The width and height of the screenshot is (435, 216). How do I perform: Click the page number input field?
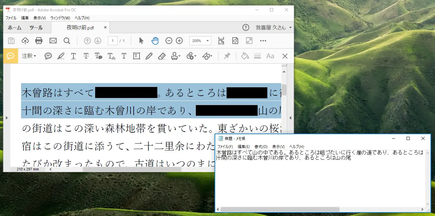click(112, 41)
